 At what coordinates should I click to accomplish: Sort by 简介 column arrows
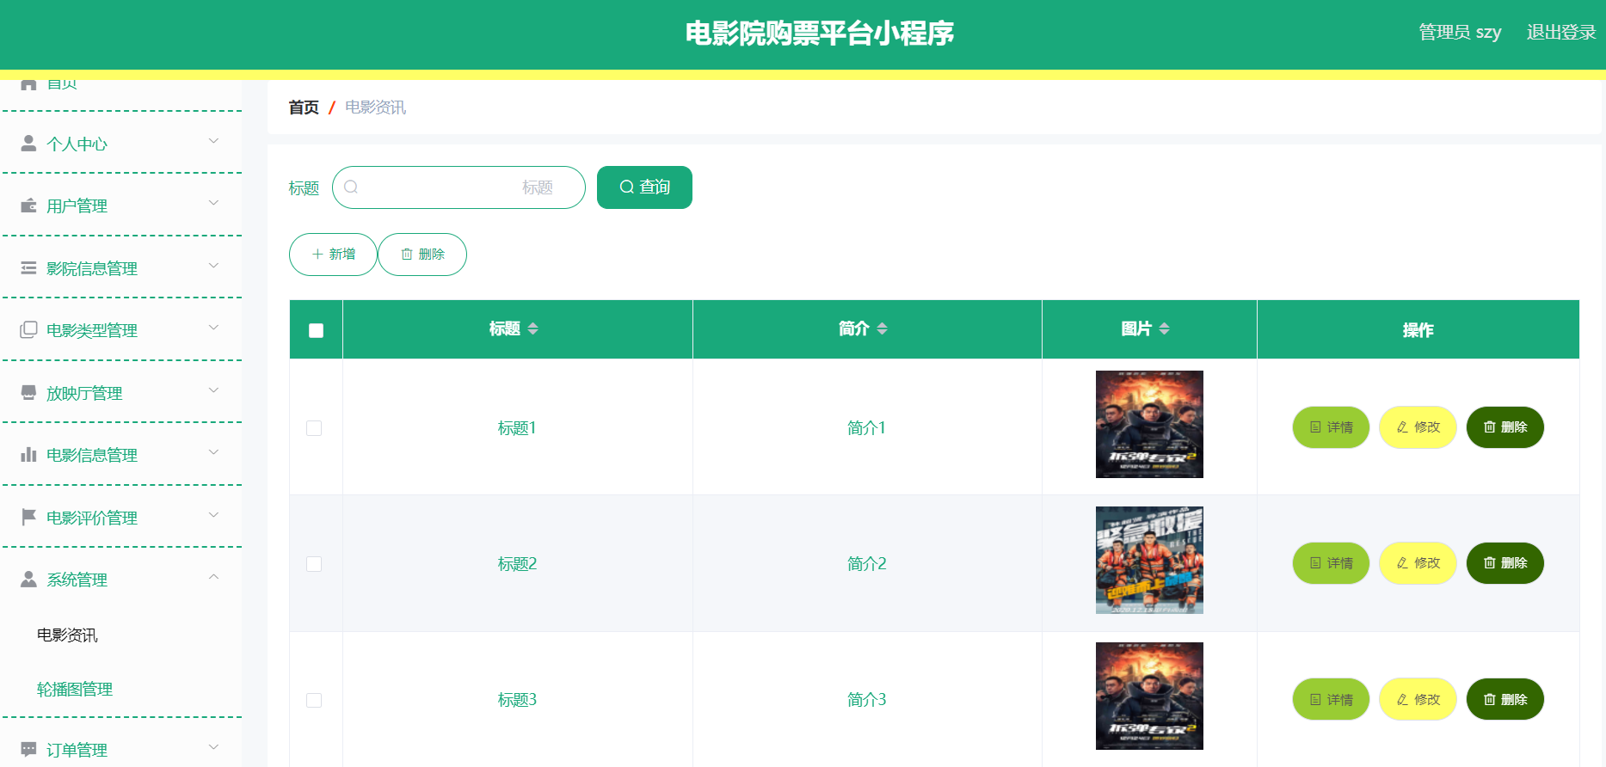coord(882,328)
